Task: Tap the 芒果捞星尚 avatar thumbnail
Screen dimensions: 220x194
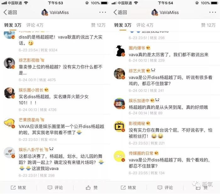Action: (9, 123)
